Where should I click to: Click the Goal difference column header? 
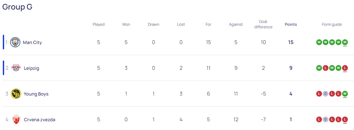click(263, 24)
